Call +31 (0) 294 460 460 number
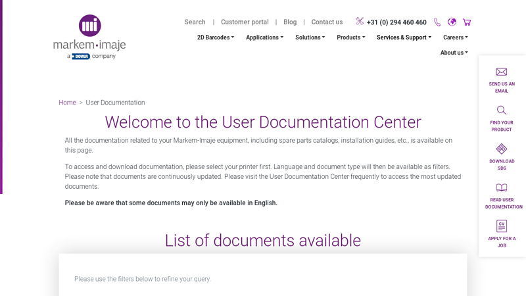Image resolution: width=526 pixels, height=296 pixels. (396, 22)
